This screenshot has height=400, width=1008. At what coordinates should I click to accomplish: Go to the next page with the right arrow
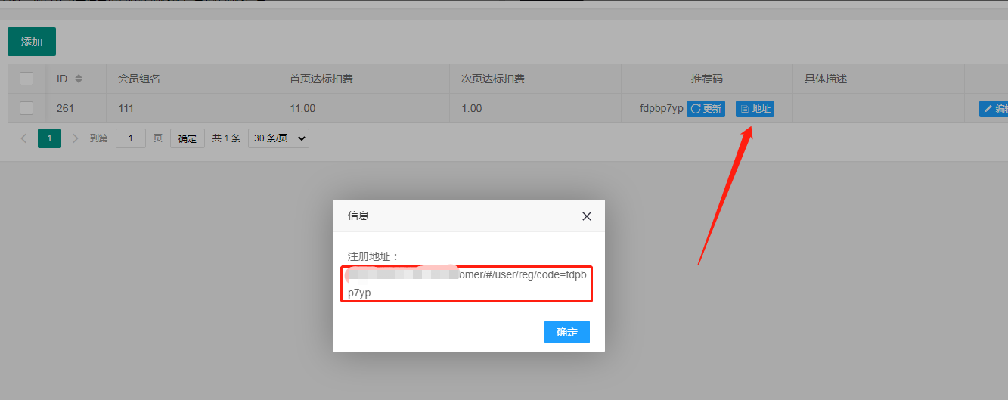coord(75,138)
